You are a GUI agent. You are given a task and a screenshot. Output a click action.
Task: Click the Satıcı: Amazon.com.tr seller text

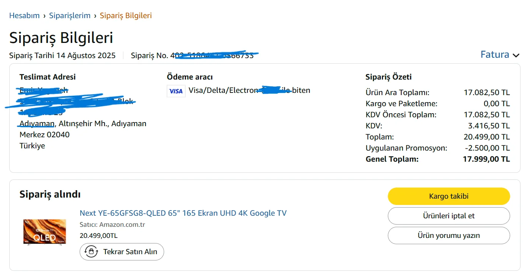tap(112, 225)
